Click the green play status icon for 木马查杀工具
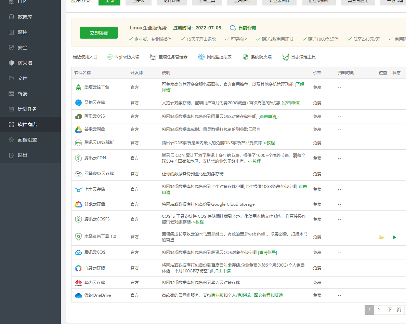 (x=394, y=237)
